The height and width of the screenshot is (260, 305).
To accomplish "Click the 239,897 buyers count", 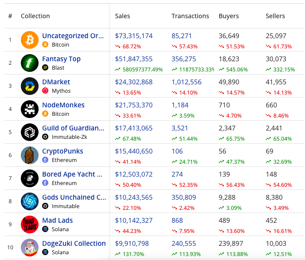I will click(x=231, y=244).
